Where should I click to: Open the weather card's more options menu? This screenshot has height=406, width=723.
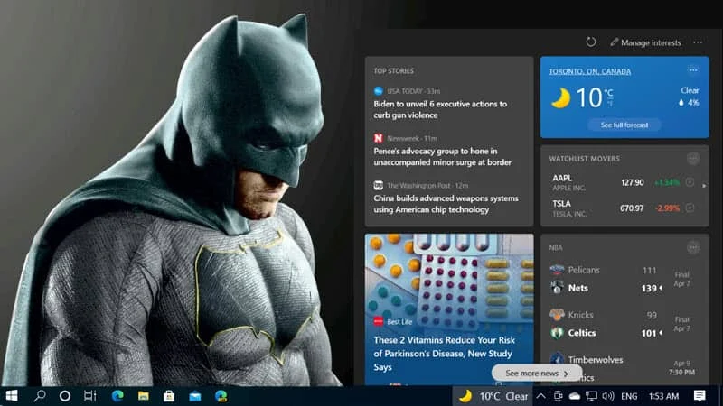point(692,70)
